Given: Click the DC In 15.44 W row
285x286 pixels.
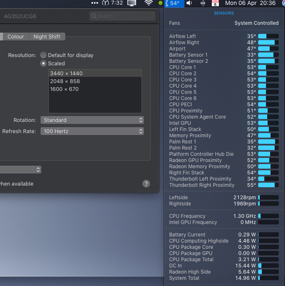Looking at the screenshot, I should [x=224, y=266].
